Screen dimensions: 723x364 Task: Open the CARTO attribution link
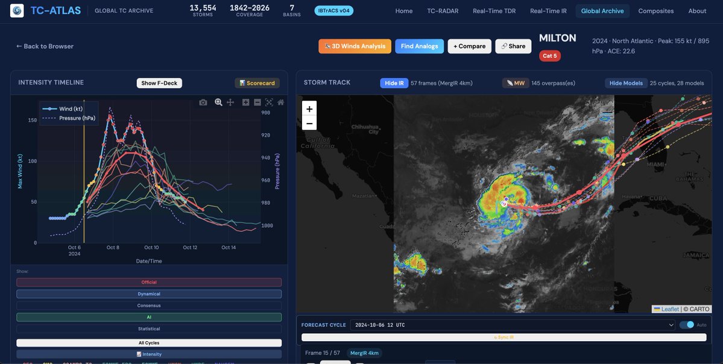pyautogui.click(x=699, y=309)
